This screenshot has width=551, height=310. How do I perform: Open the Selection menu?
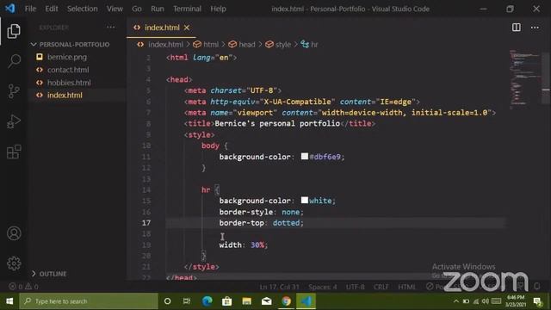coord(83,9)
